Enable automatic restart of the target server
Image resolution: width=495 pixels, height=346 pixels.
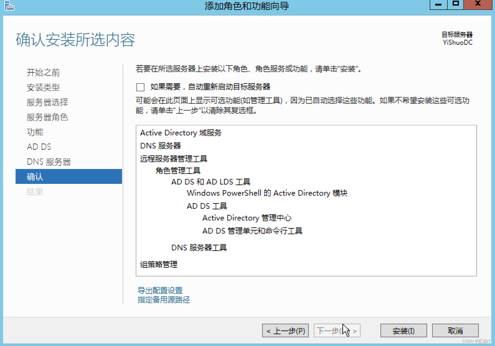click(140, 87)
